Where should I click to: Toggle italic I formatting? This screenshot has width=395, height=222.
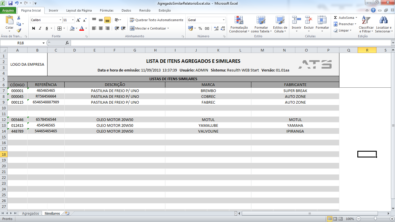[40, 28]
